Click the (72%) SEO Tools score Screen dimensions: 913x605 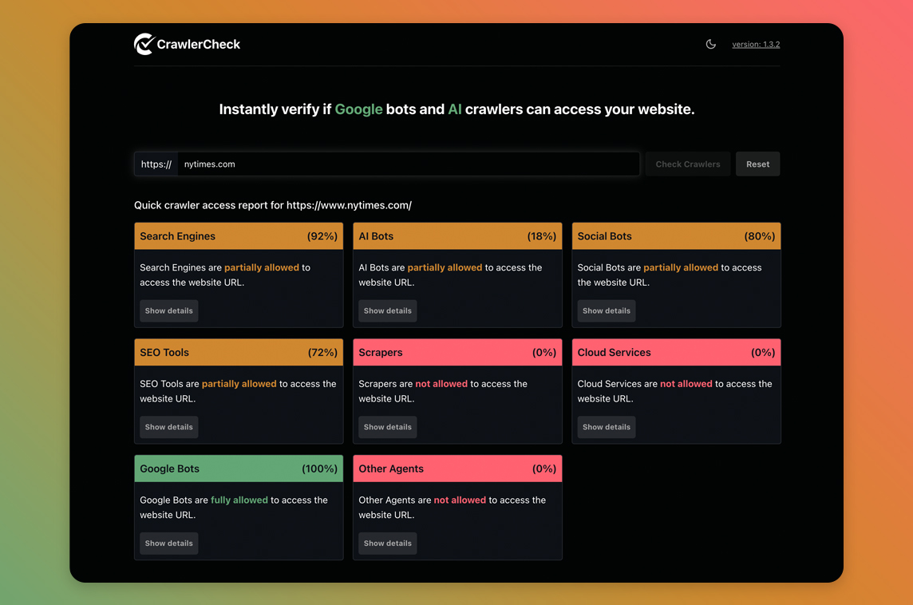322,352
